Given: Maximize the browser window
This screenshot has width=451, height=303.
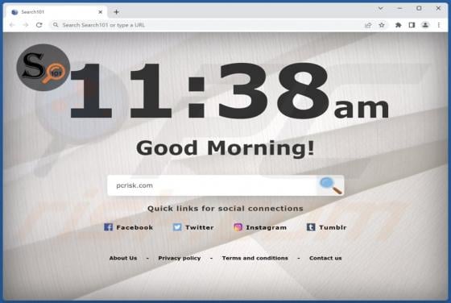Looking at the screenshot, I should tap(419, 8).
